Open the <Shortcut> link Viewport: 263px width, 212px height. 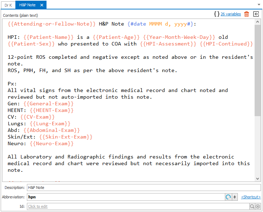[x=251, y=197]
